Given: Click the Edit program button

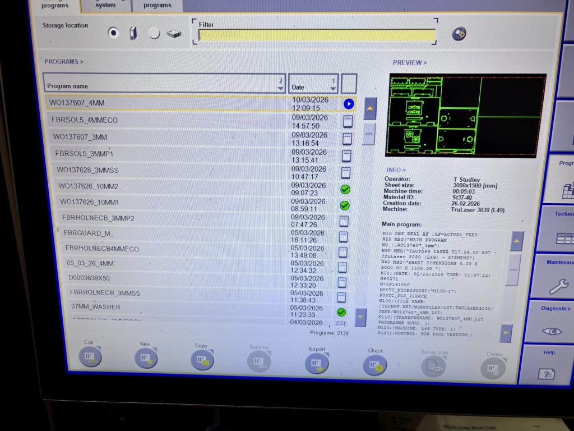Looking at the screenshot, I should pos(90,357).
